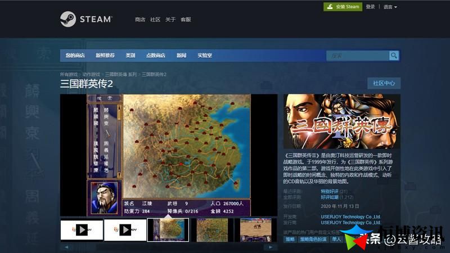Open the 关于 top menu
The image size is (450, 253).
[x=170, y=20]
